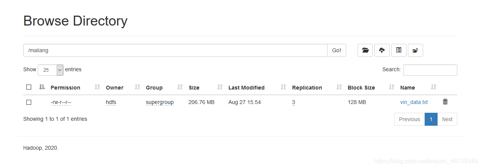Focus the /maliang directory path field

click(175, 50)
